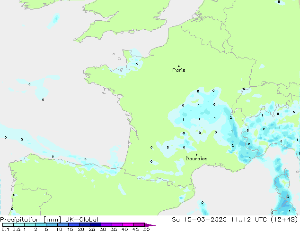
Task: Select the black dot marker above Dourbies
Action: pyautogui.click(x=196, y=155)
